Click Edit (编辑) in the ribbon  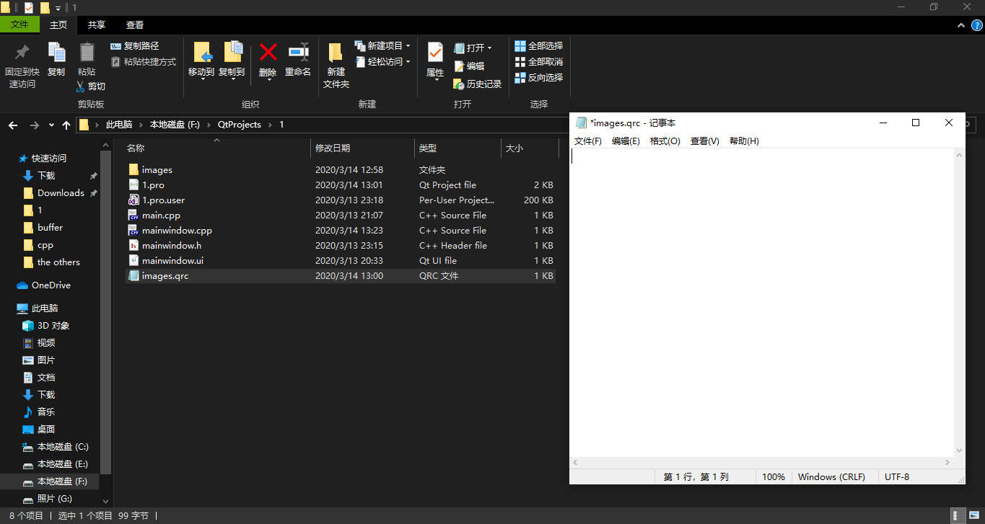(469, 66)
